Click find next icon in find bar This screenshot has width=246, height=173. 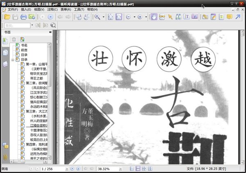[46, 25]
